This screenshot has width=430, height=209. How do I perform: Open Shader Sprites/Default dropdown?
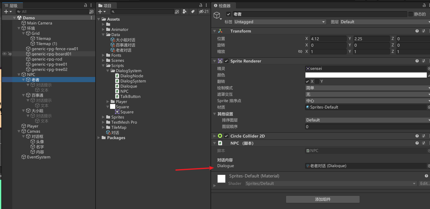(x=331, y=184)
